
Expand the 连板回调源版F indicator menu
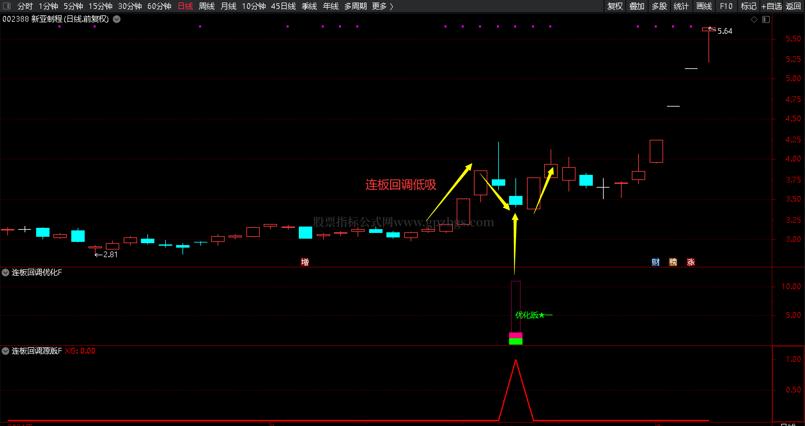tap(5, 351)
